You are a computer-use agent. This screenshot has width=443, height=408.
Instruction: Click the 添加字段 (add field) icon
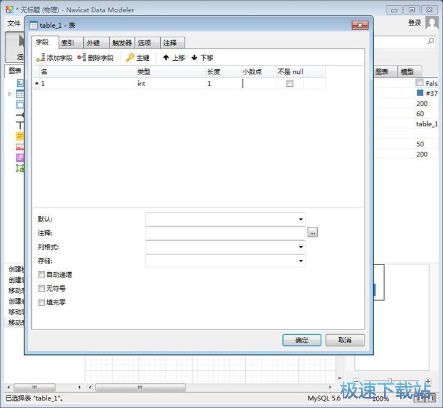point(40,58)
